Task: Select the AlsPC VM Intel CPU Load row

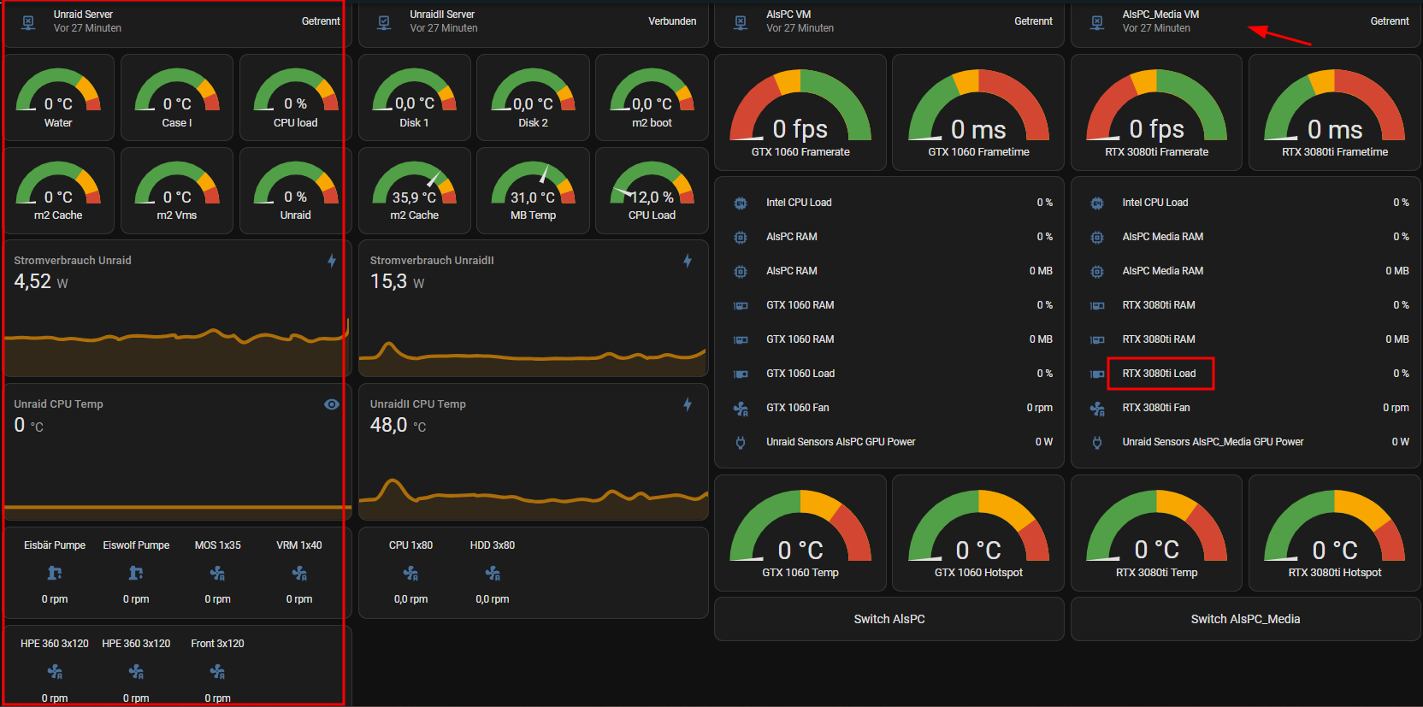Action: point(889,203)
